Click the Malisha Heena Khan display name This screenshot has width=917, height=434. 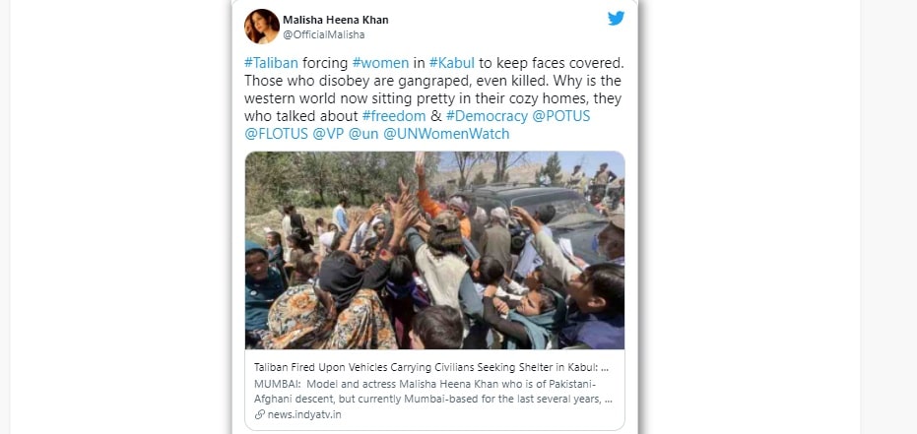(x=336, y=20)
